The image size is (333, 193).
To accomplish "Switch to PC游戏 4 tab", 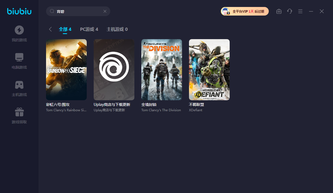I will [89, 29].
